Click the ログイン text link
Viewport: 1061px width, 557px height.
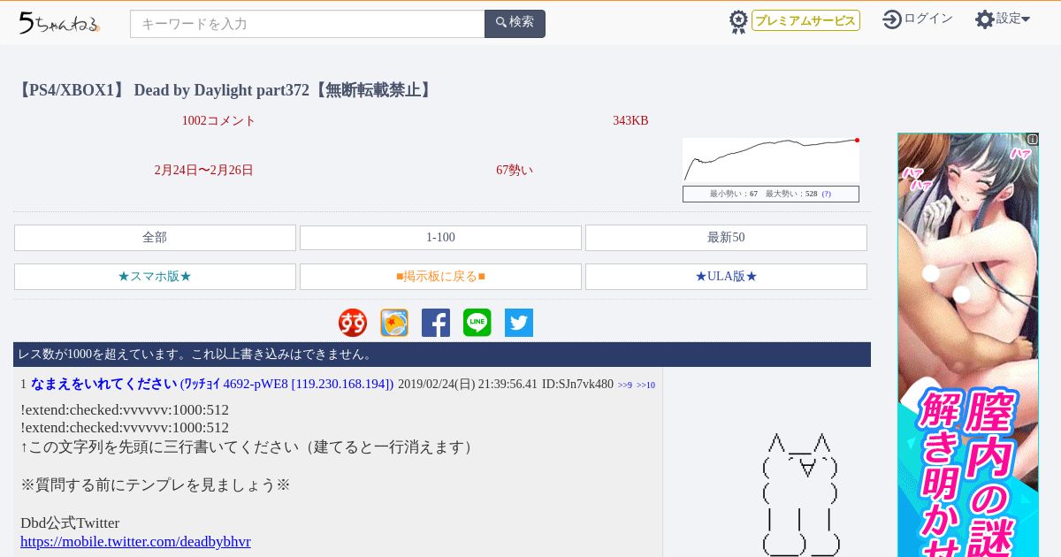point(928,19)
